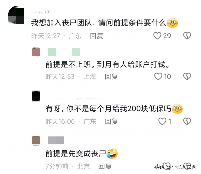The image size is (201, 174).
Task: Reply to the 昨天16:06 comment
Action: click(x=111, y=121)
